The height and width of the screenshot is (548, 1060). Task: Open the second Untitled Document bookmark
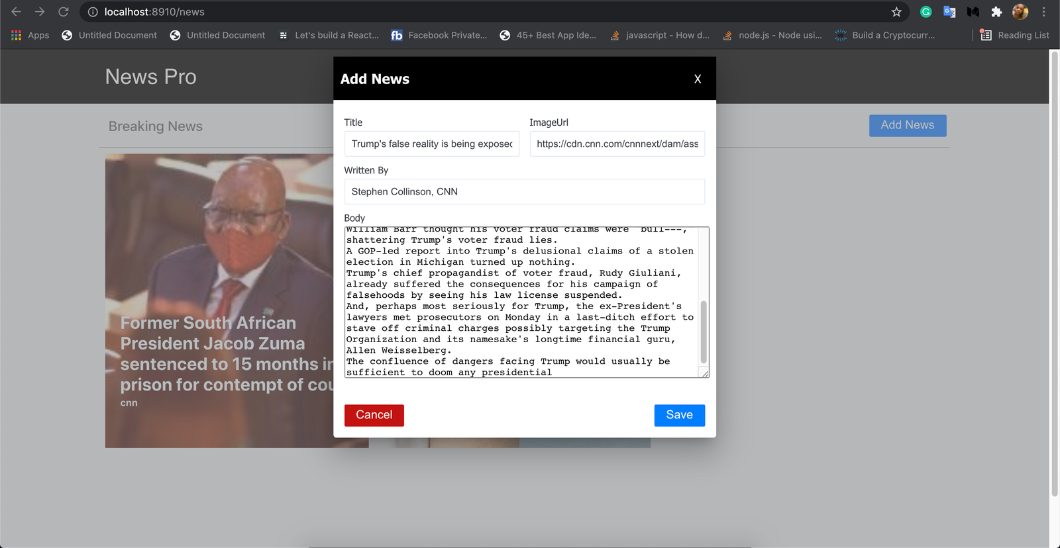click(217, 35)
